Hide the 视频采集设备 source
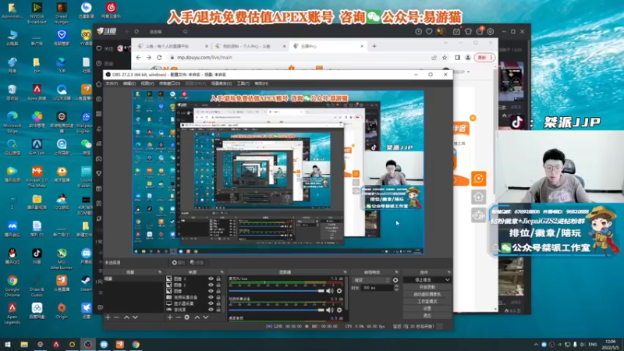Image resolution: width=624 pixels, height=351 pixels. (211, 297)
